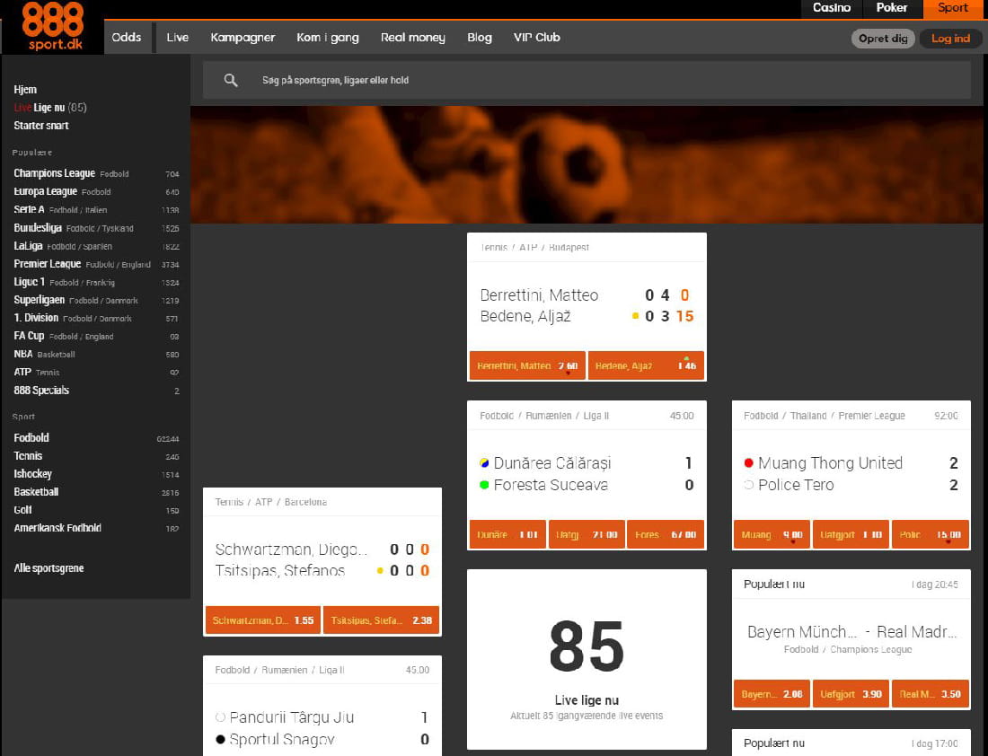Click the Log ind button
The image size is (988, 756).
click(x=951, y=39)
